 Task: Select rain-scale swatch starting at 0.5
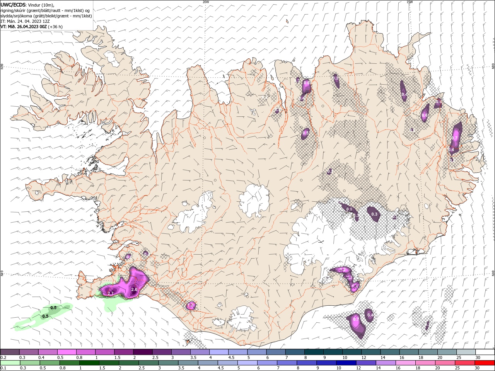pyautogui.click(x=50, y=363)
